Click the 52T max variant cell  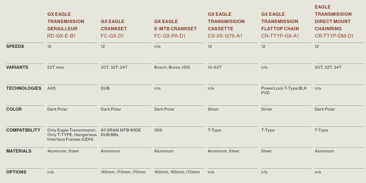pos(56,67)
